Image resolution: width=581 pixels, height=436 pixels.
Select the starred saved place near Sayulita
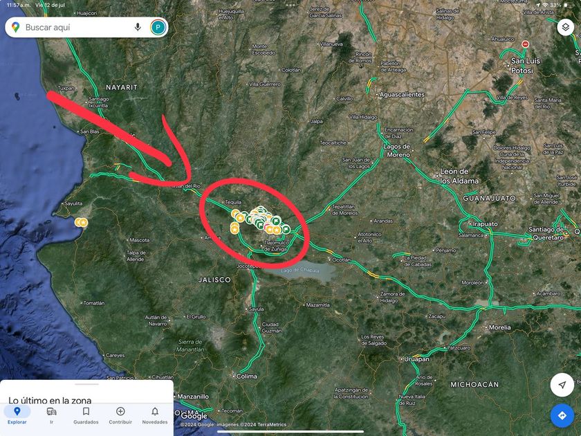84,222
